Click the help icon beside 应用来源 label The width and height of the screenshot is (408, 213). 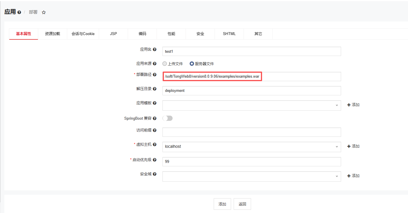pyautogui.click(x=155, y=64)
